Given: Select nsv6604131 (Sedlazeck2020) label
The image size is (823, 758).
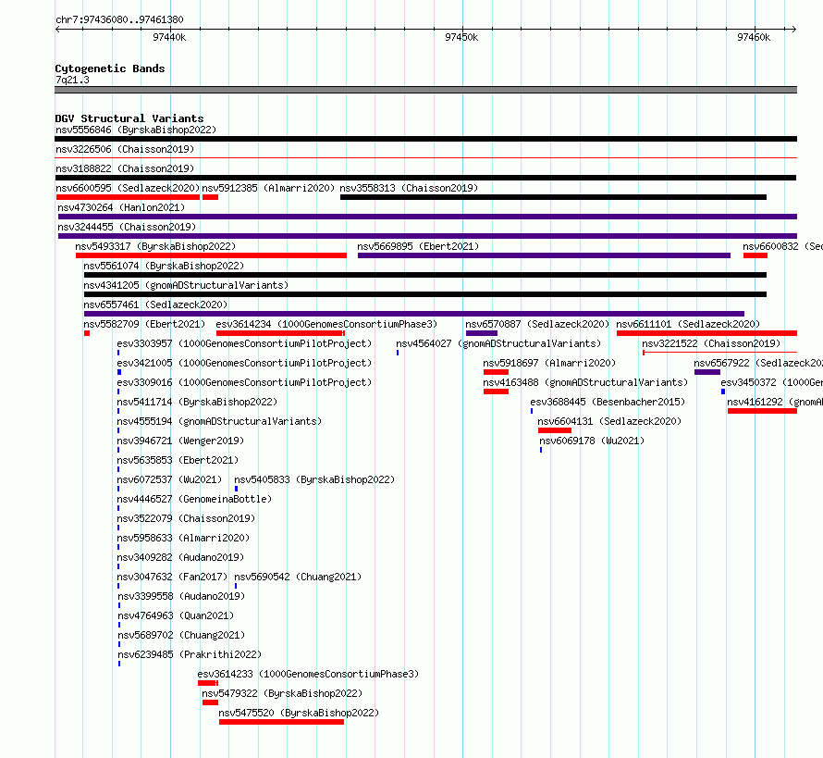Looking at the screenshot, I should [609, 421].
